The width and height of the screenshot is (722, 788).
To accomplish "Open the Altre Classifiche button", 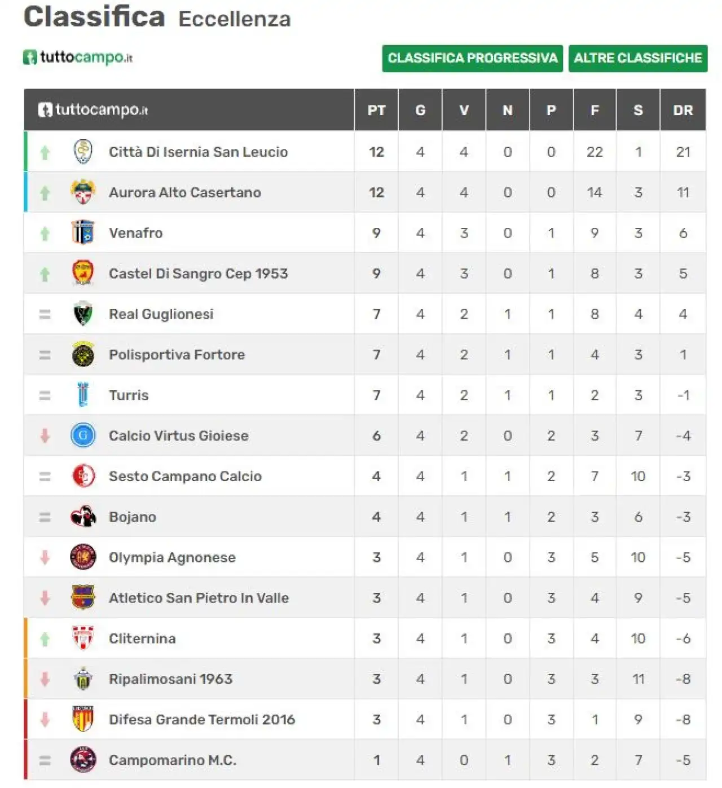I will click(638, 58).
